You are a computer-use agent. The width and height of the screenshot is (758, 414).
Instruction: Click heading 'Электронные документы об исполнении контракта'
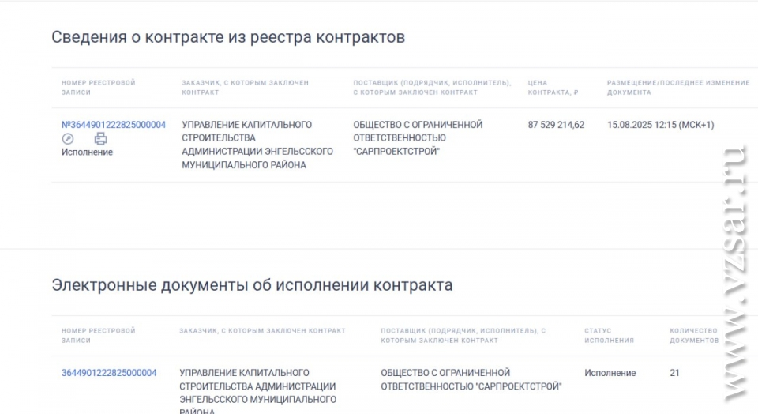(252, 285)
